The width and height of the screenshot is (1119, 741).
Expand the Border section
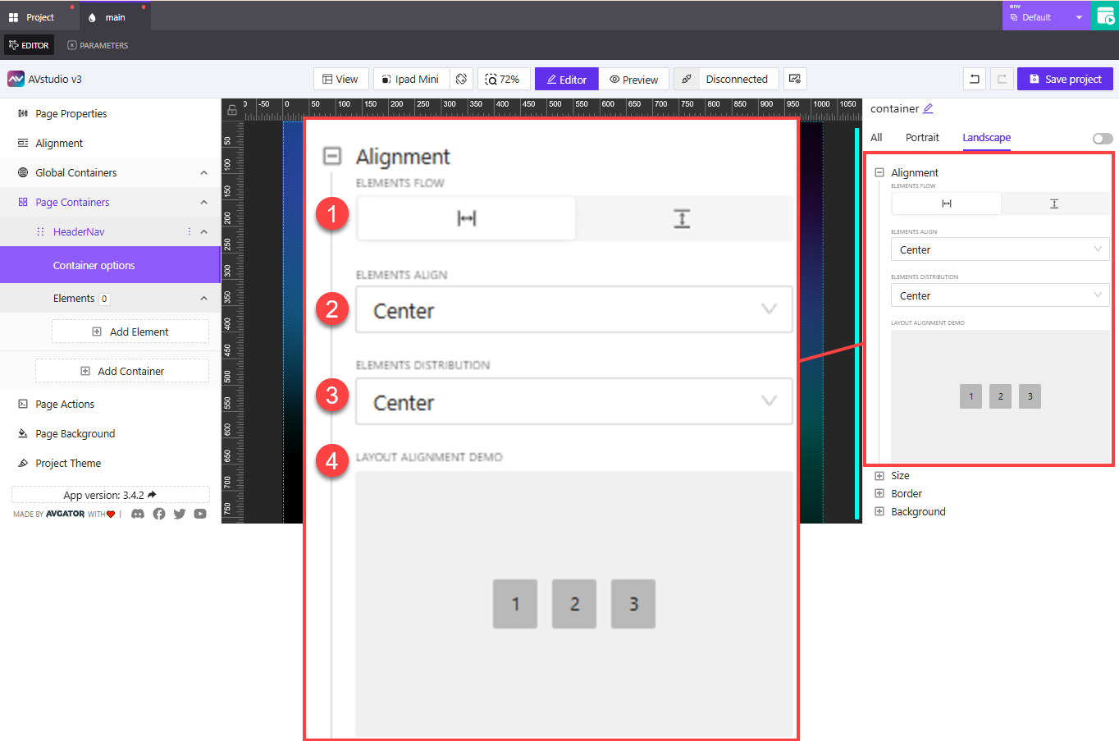879,493
